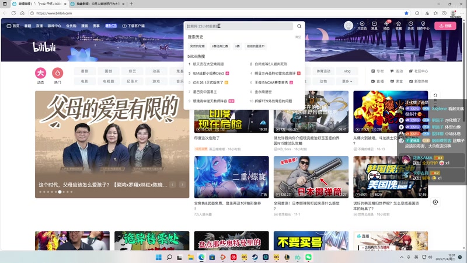The image size is (467, 263).
Task: Open 游戏中心 in top navigation
Action: click(x=54, y=26)
